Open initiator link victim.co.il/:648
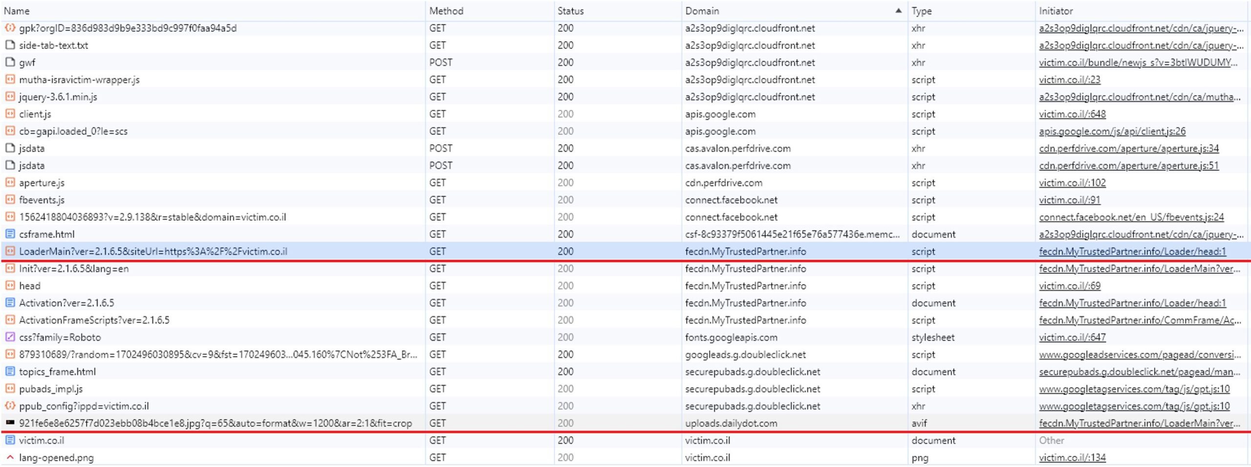 (1072, 113)
